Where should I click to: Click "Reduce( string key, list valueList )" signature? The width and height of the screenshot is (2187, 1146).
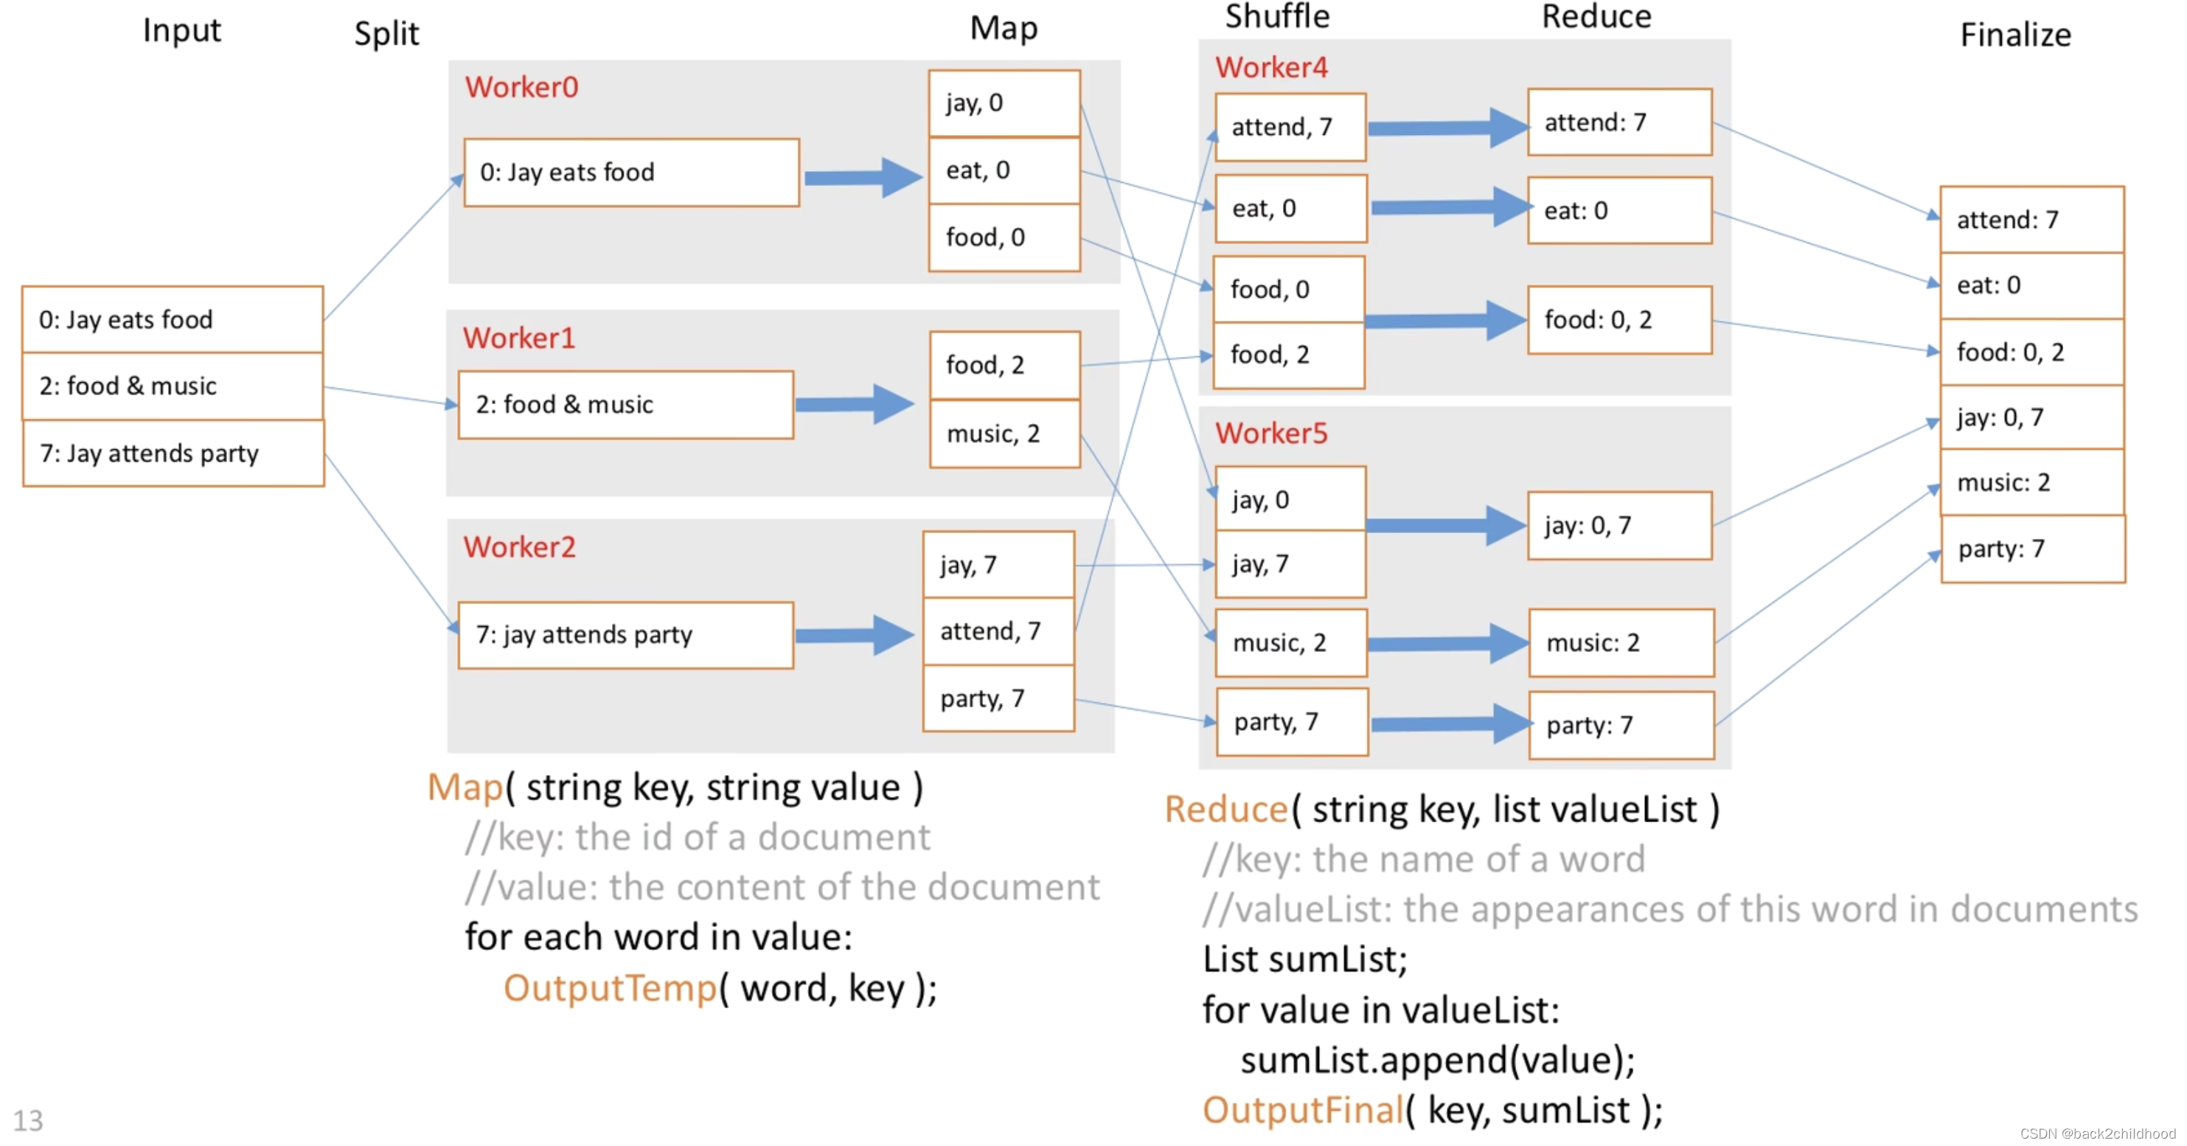[1442, 810]
